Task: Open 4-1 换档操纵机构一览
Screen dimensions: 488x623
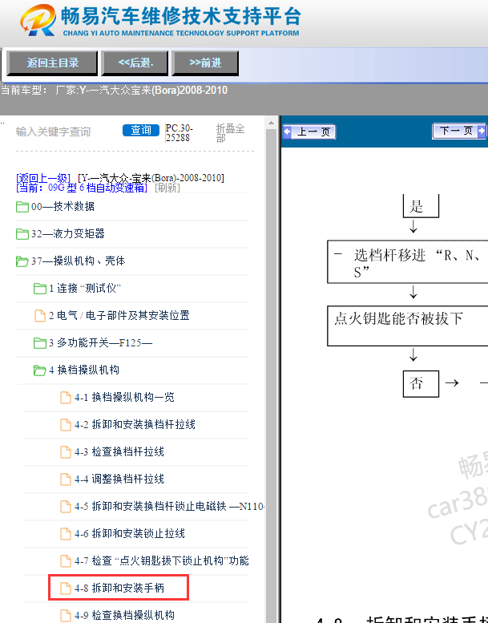Action: coord(124,398)
